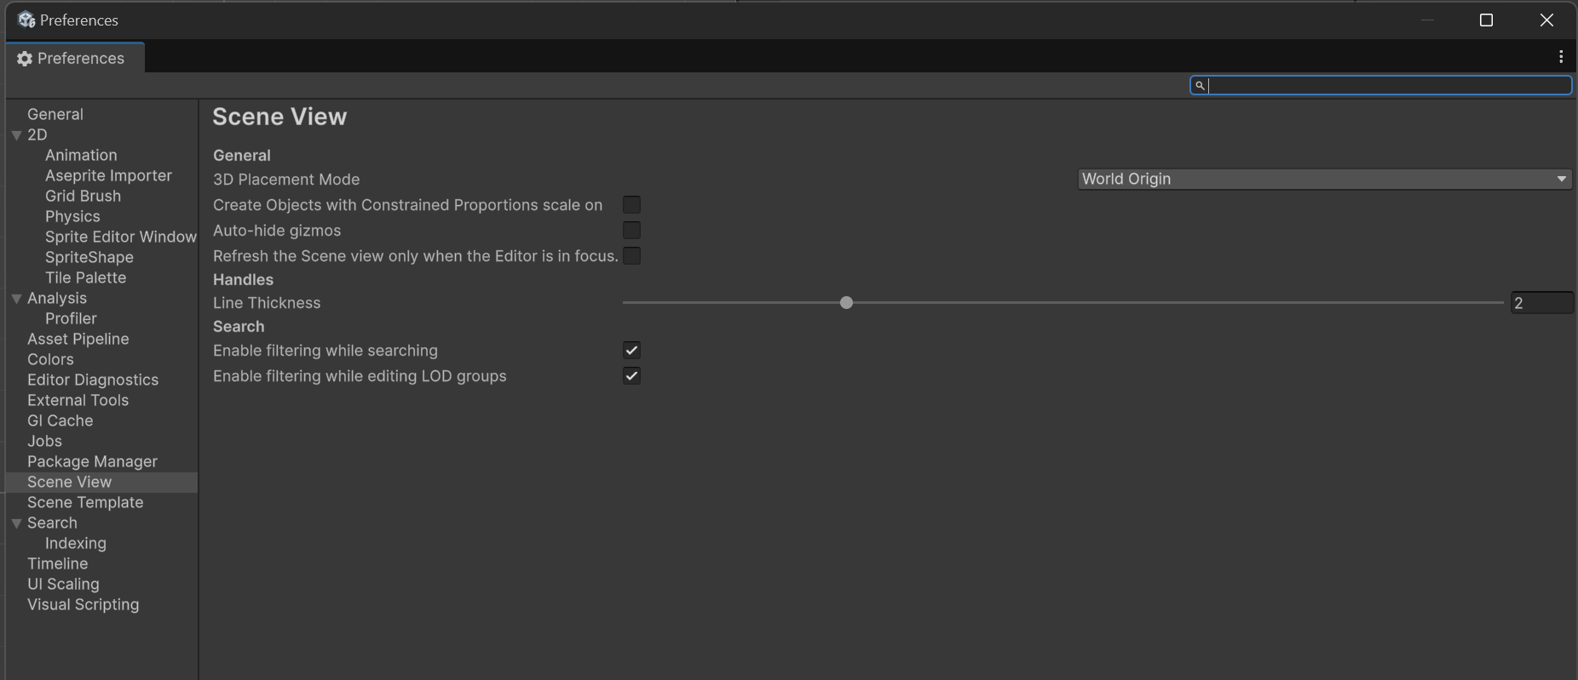The width and height of the screenshot is (1578, 680).
Task: Go to Package Manager settings
Action: [x=92, y=461]
